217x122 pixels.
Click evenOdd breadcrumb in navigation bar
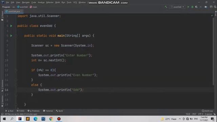point(22,7)
